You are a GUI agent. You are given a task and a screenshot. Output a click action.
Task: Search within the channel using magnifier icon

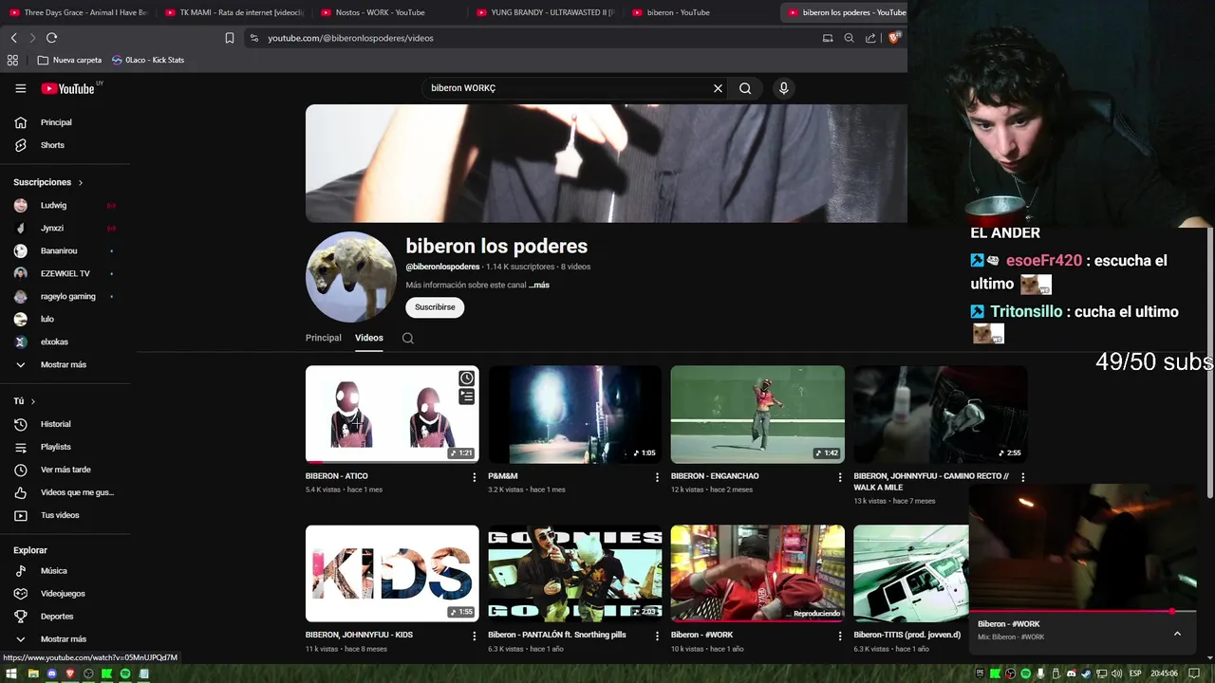click(x=408, y=338)
